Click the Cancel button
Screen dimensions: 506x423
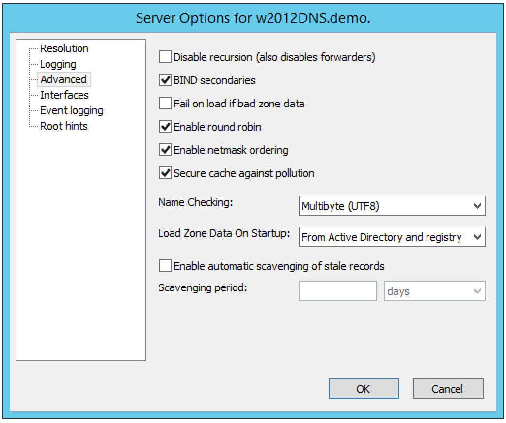(448, 389)
